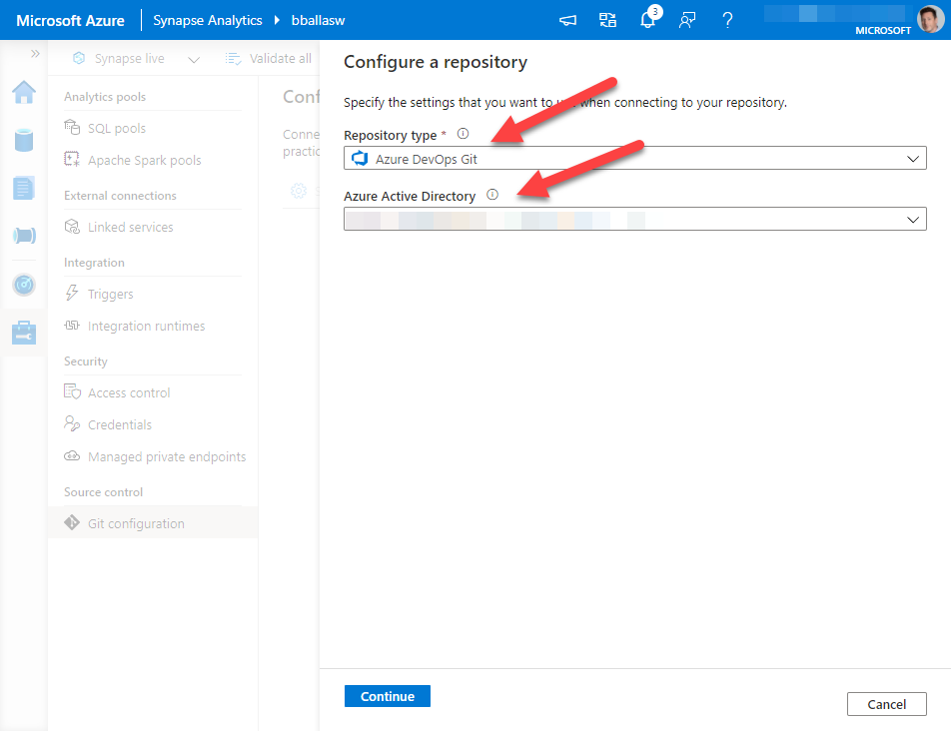Open the user profile avatar

point(930,19)
